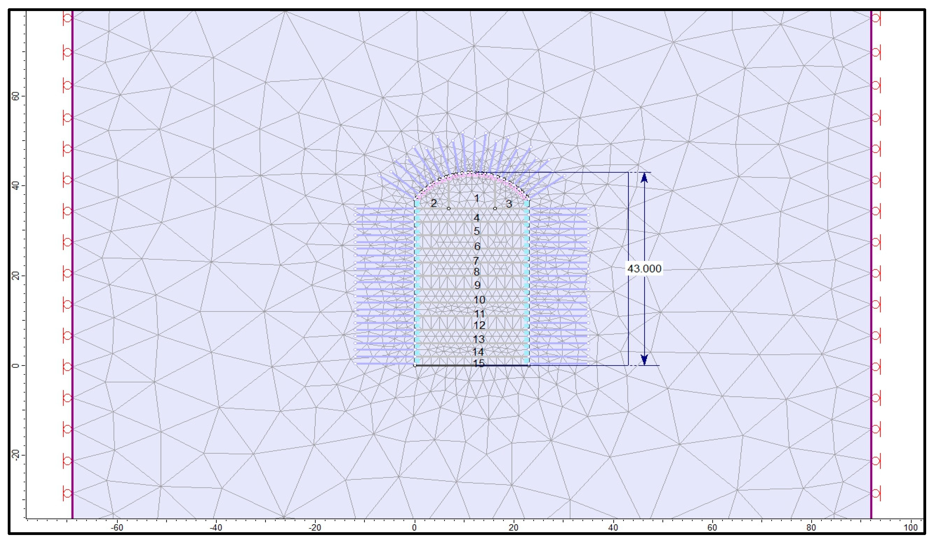Click bottommost roller restraint on right boundary

(x=876, y=493)
